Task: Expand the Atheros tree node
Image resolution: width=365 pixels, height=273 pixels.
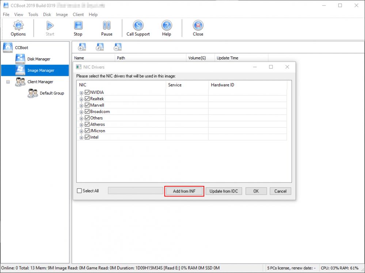Action: pyautogui.click(x=81, y=125)
